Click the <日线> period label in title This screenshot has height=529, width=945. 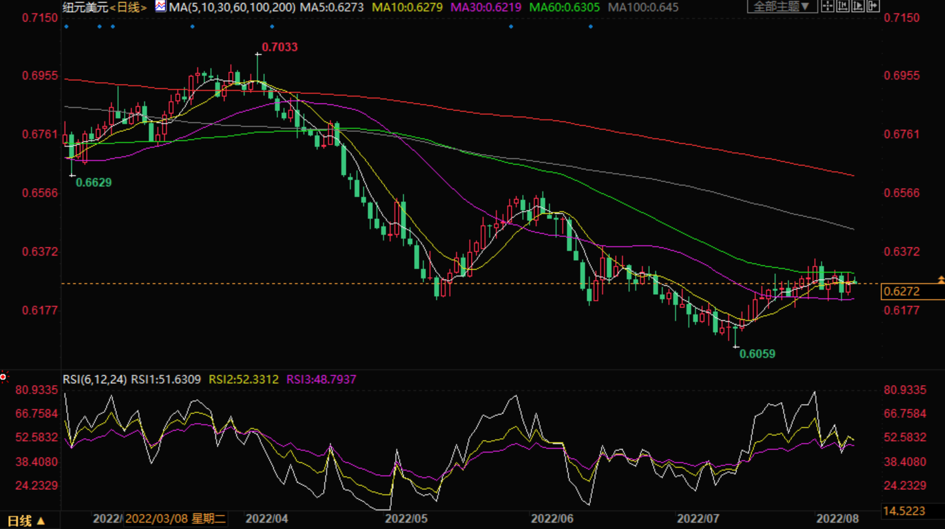pyautogui.click(x=129, y=8)
